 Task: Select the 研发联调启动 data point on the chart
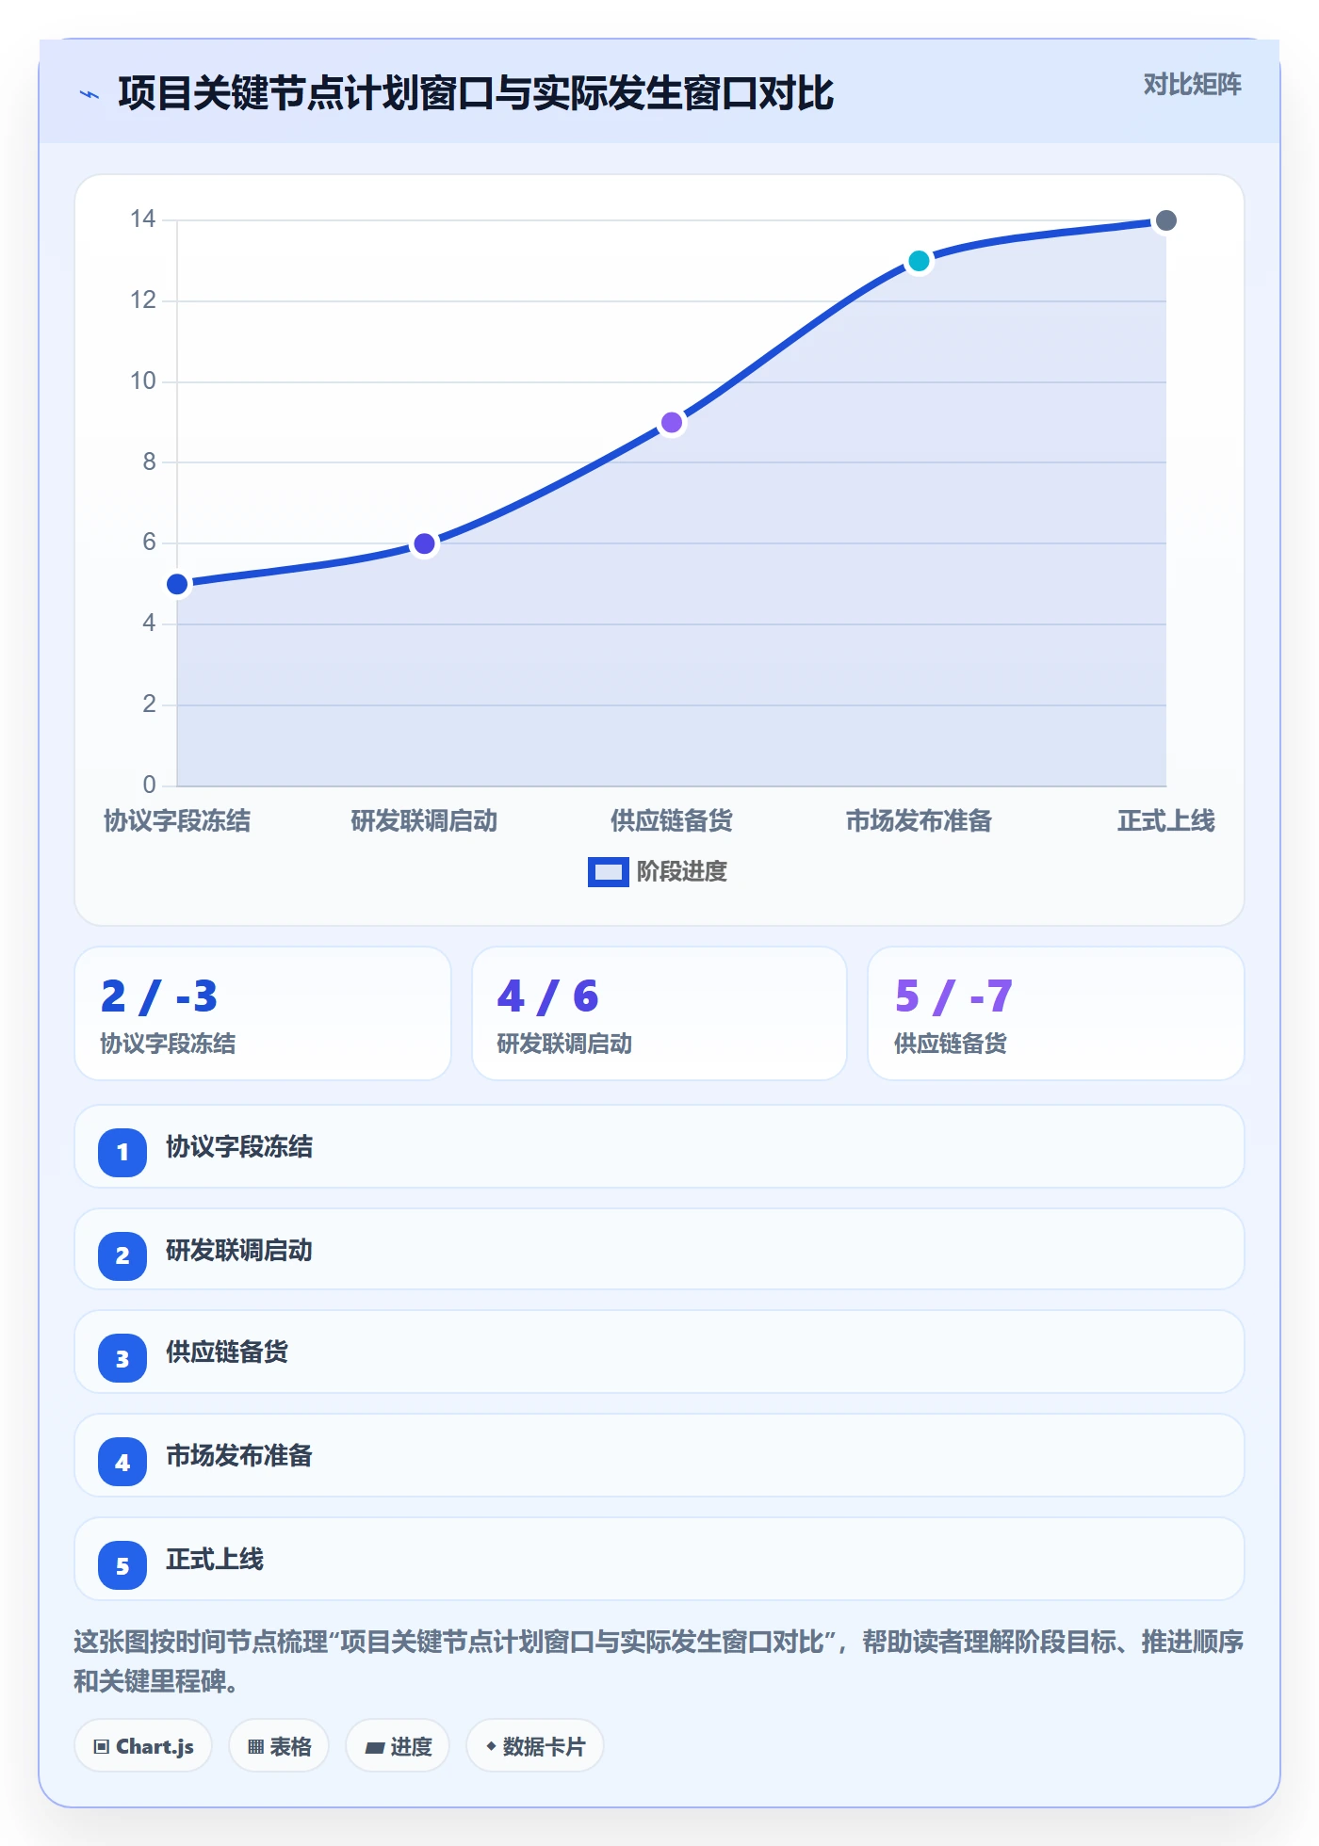coord(424,544)
